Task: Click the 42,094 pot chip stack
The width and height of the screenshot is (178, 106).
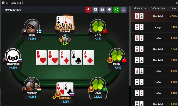Action: point(65,40)
